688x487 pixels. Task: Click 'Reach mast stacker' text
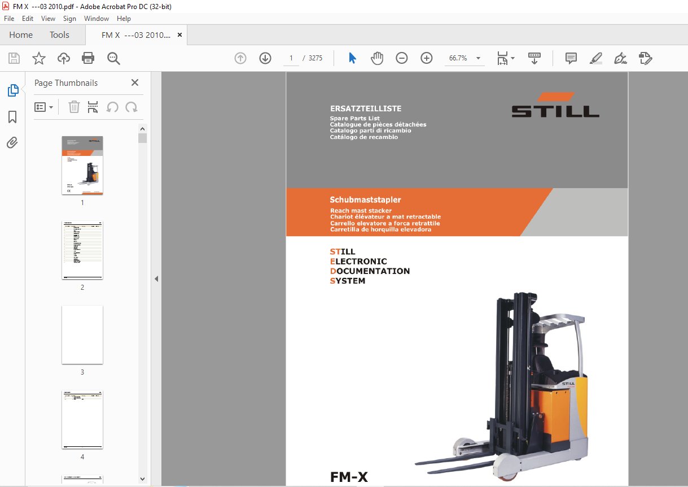pyautogui.click(x=361, y=211)
